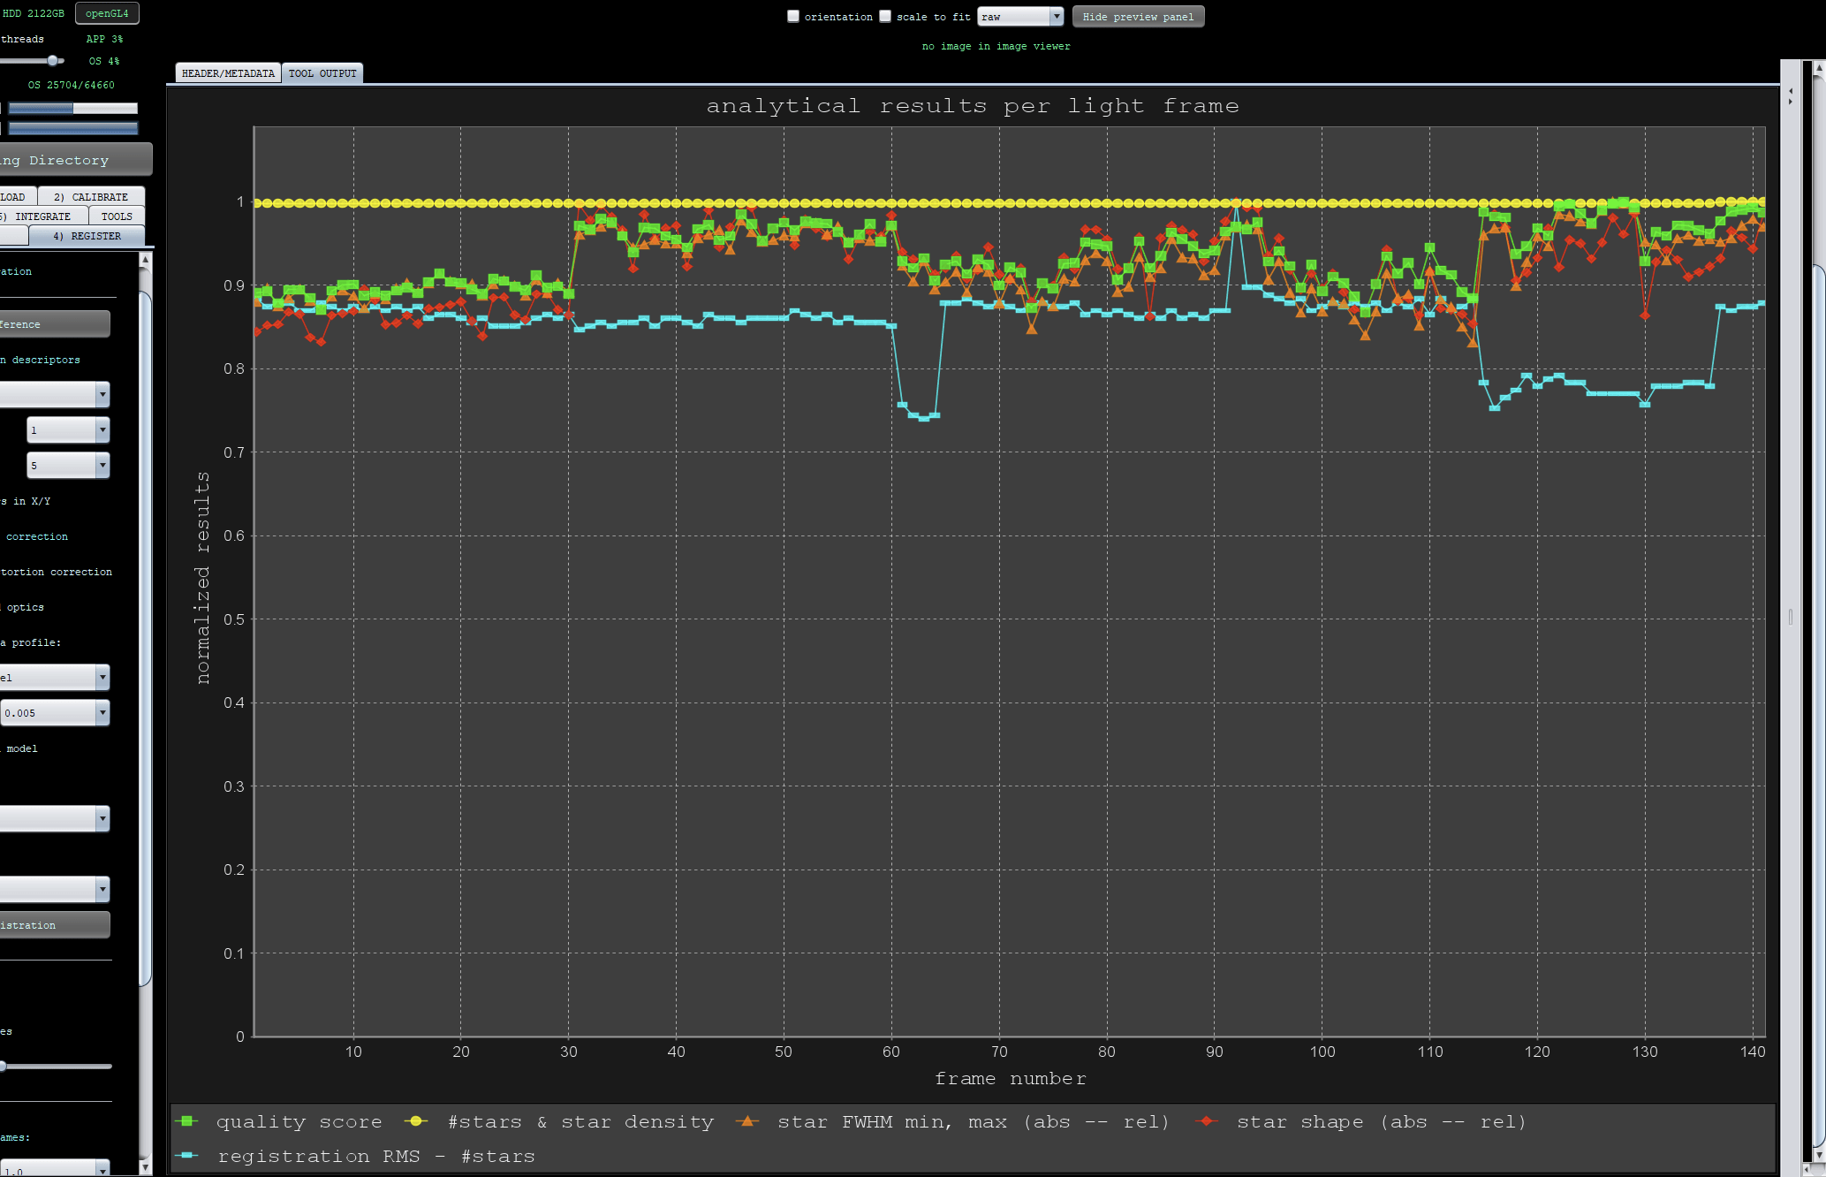Click the left-pointing splitter collapse arrow
1826x1177 pixels.
(x=1791, y=91)
